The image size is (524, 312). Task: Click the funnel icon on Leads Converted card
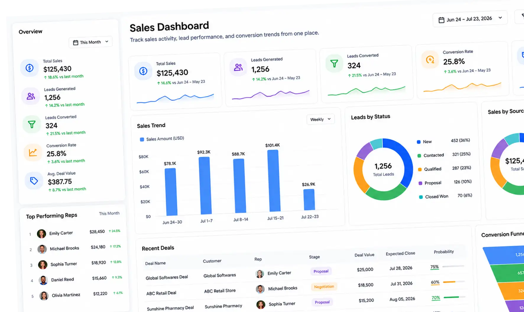point(334,63)
